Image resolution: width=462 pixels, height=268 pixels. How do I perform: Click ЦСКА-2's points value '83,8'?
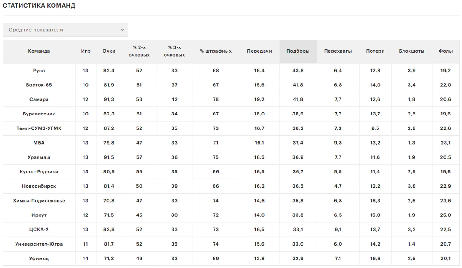[x=109, y=230]
